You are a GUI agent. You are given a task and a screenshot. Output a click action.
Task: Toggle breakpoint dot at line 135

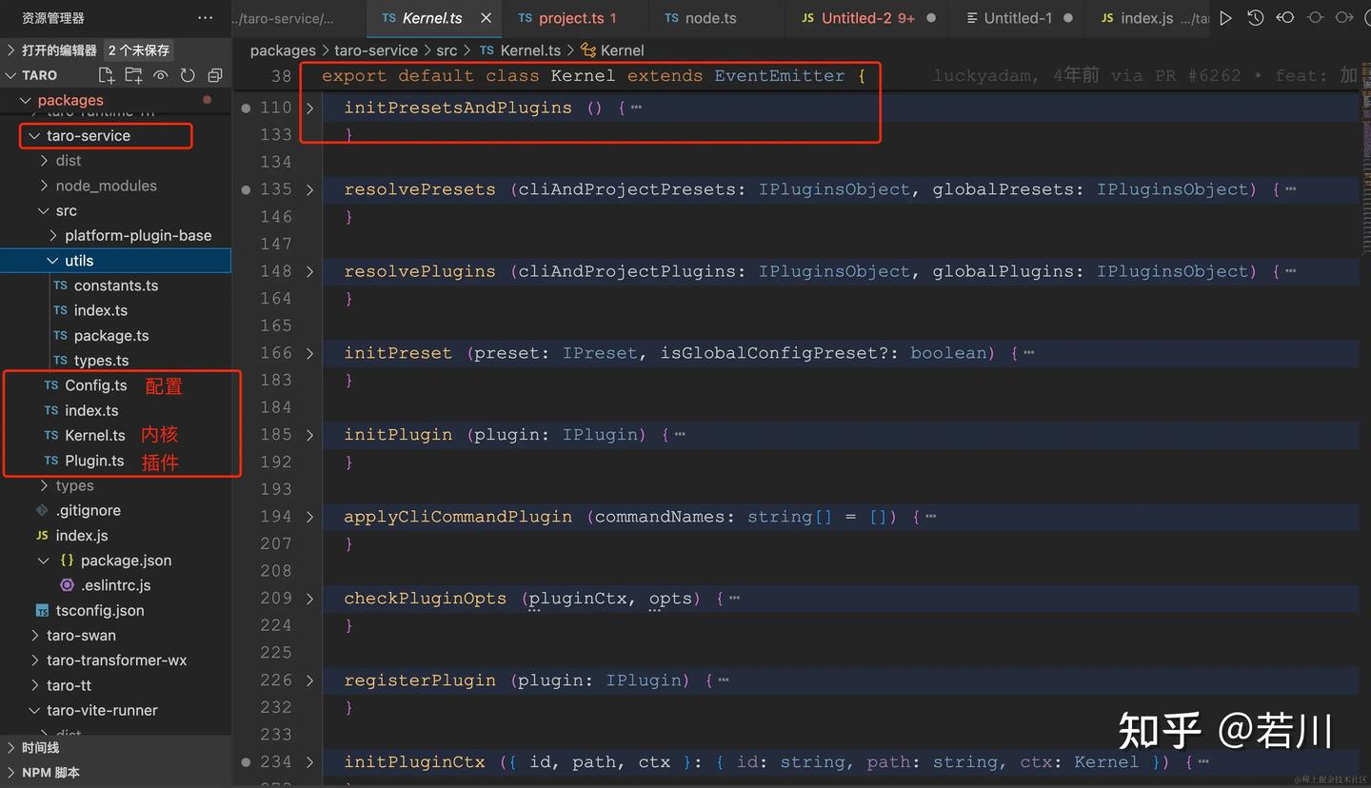coord(246,189)
